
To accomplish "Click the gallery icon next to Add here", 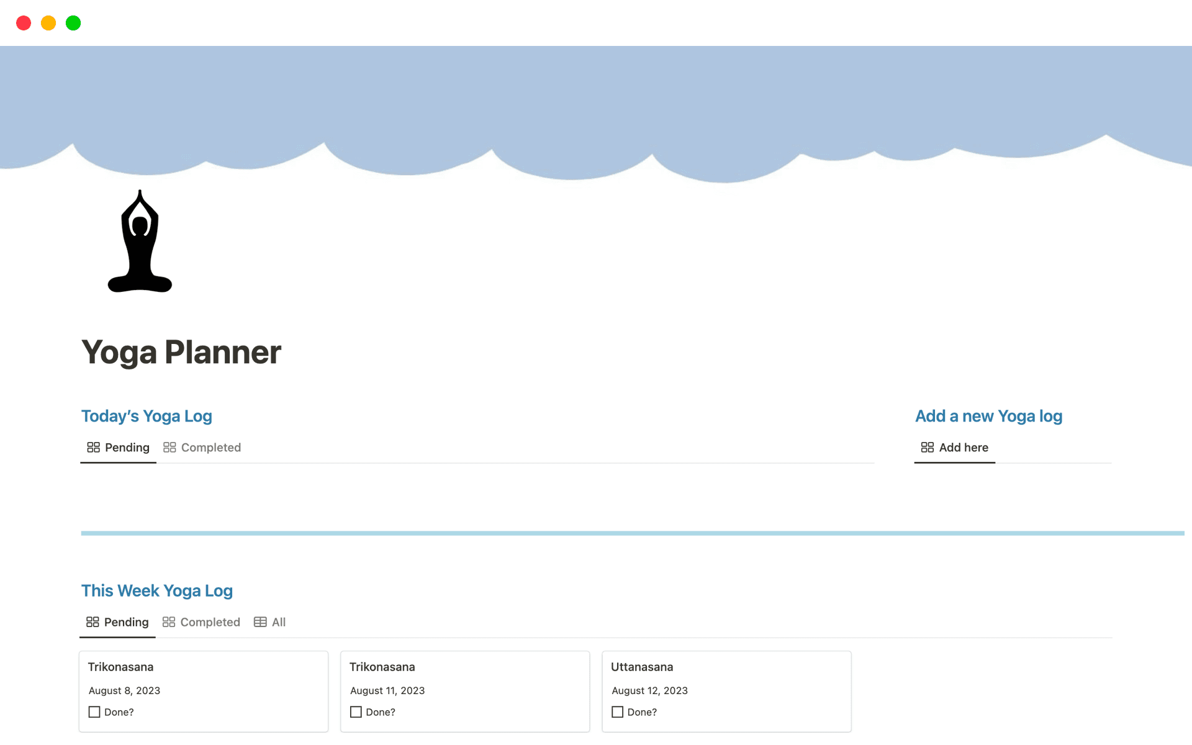I will [928, 447].
